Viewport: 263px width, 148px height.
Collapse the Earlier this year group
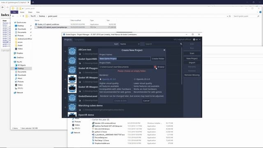[91, 120]
